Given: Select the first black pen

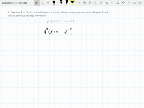Looking at the screenshot, I should pos(61,2).
